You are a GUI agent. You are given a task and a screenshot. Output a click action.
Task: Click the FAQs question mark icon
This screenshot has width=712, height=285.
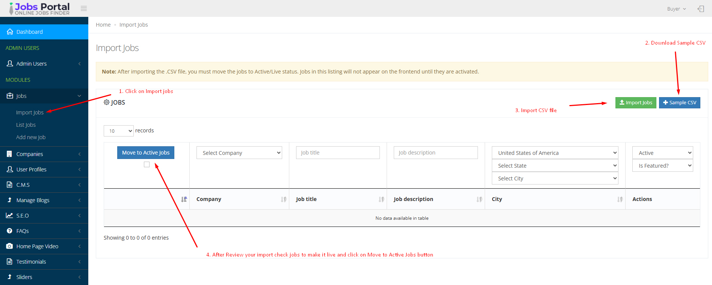coord(9,231)
